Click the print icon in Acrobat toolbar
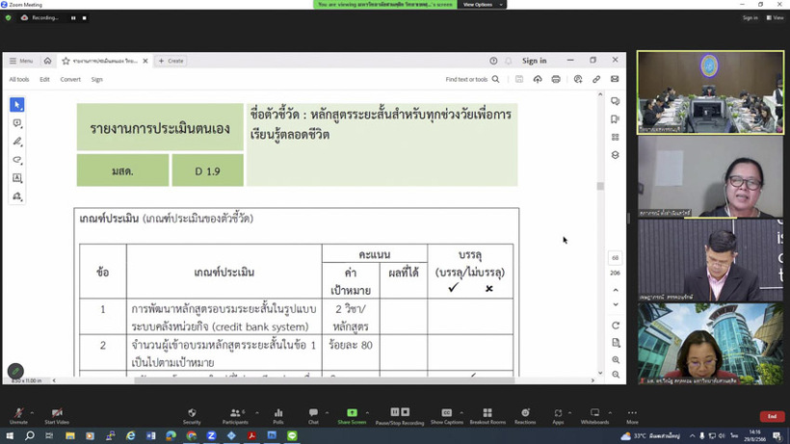 pos(556,79)
